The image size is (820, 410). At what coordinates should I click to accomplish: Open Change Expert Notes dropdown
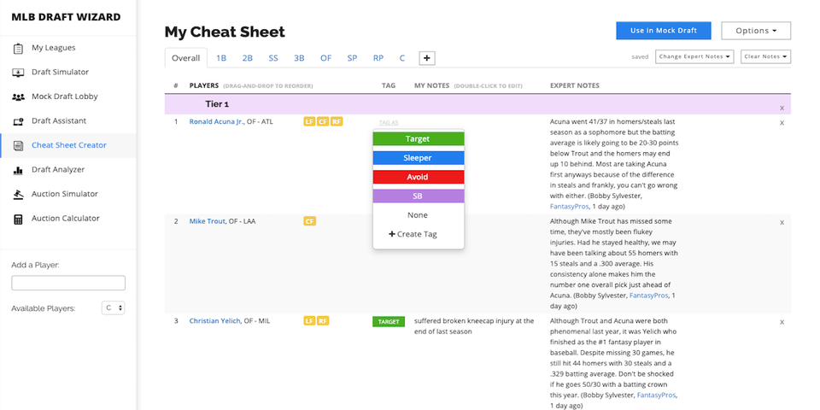(x=694, y=56)
